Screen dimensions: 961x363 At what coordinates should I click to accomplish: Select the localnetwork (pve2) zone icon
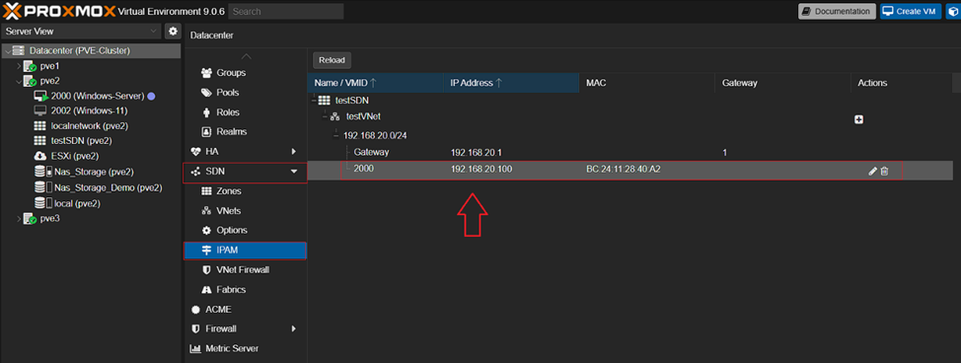click(x=40, y=125)
